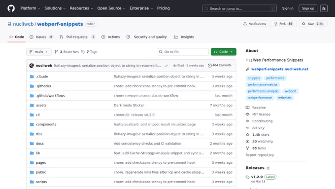Image resolution: width=335 pixels, height=189 pixels.
Task: Open the cli folder
Action: [x=38, y=114]
